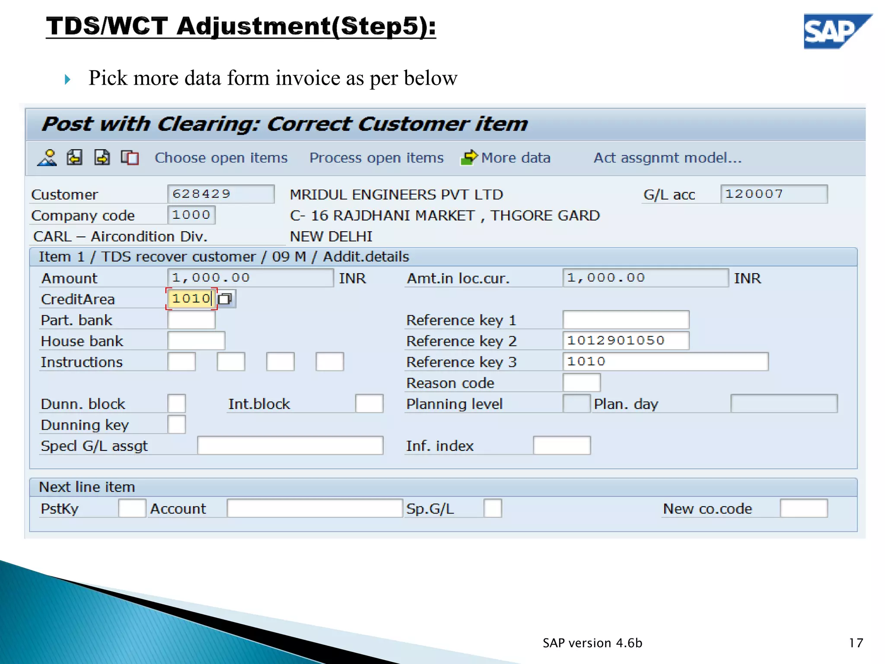Click the previous item arrow icon

[75, 158]
